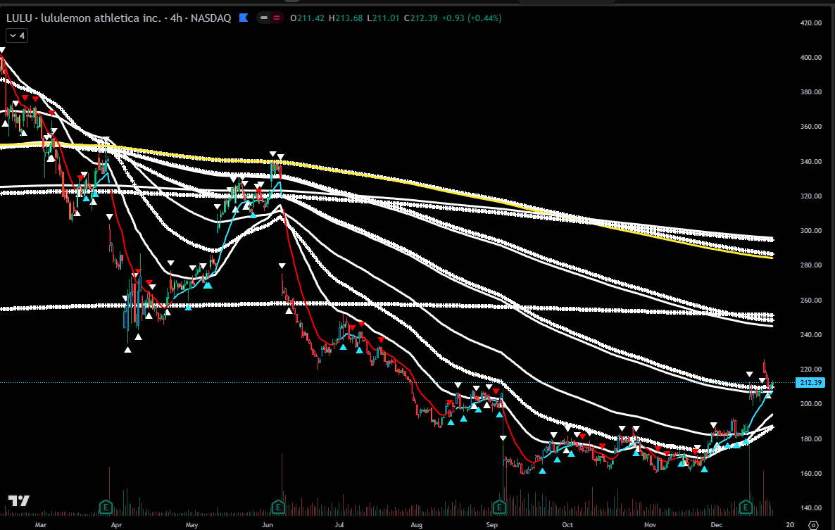This screenshot has height=530, width=835.
Task: Click the 300.00 price axis label
Action: [811, 231]
